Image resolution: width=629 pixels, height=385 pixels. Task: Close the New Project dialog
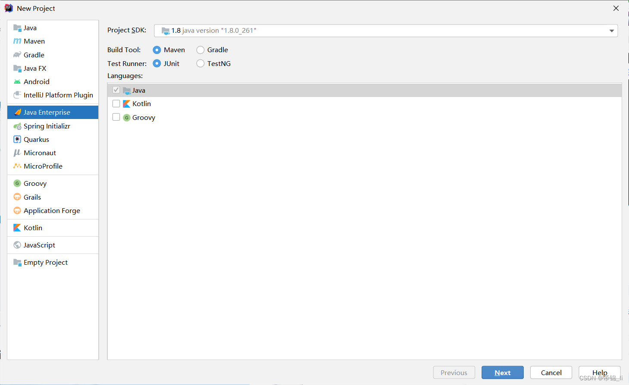point(616,8)
